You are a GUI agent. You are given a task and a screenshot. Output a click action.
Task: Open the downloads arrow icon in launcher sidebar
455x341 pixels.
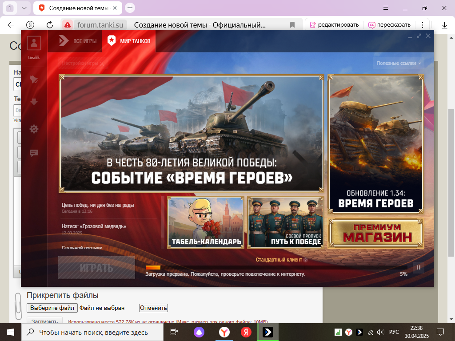click(x=34, y=101)
